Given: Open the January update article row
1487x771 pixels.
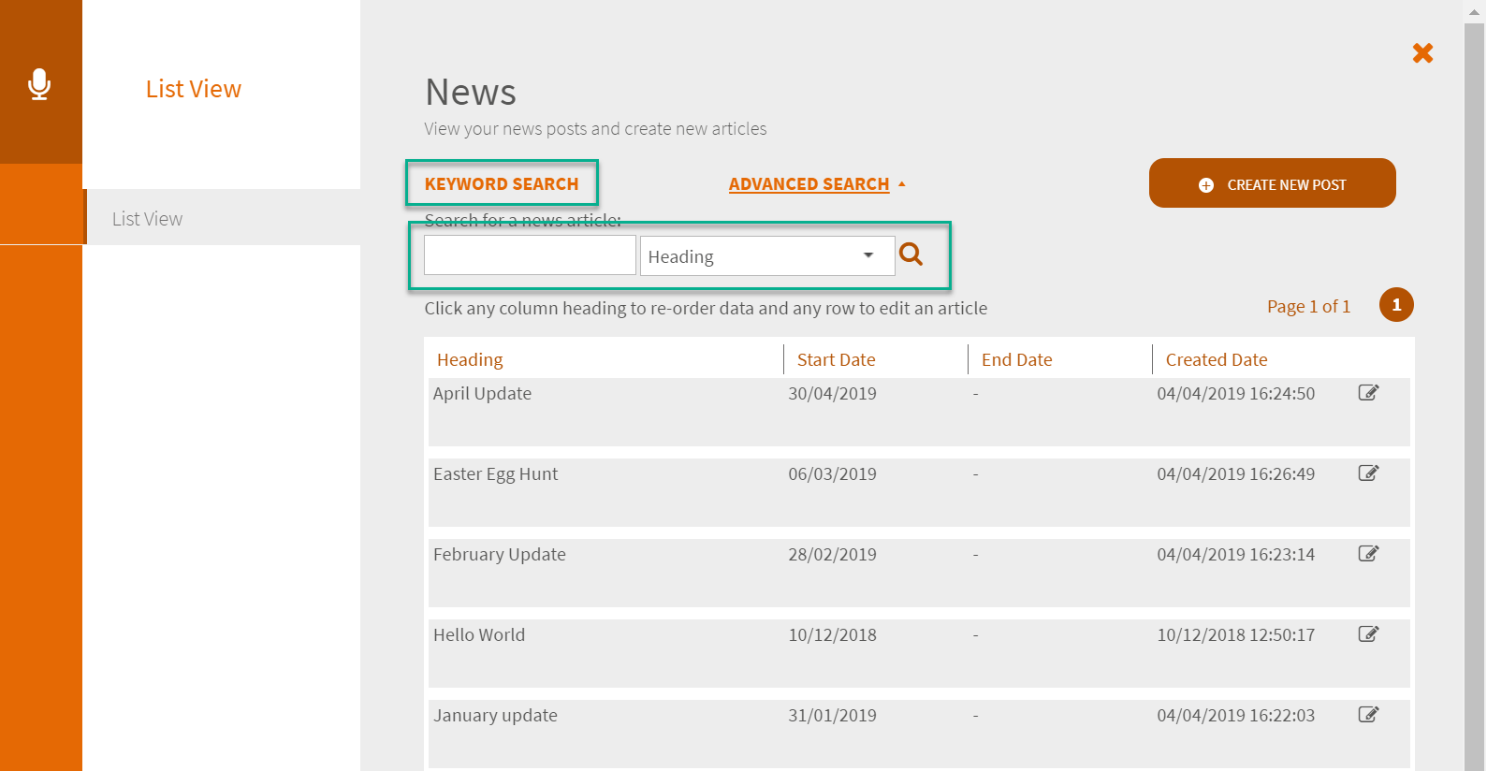Looking at the screenshot, I should point(919,734).
